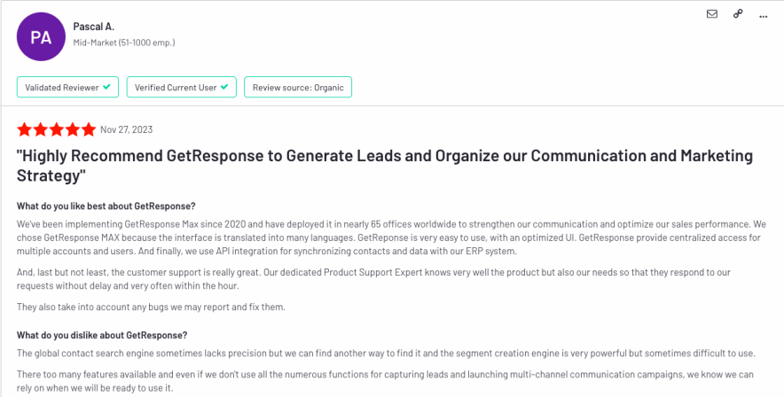
Task: Click the second red rating star
Action: pyautogui.click(x=40, y=129)
